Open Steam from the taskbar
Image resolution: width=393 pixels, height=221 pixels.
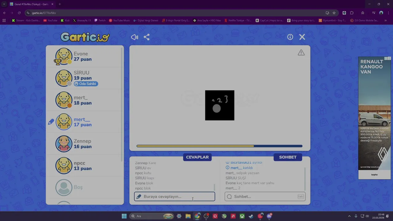(x=251, y=216)
